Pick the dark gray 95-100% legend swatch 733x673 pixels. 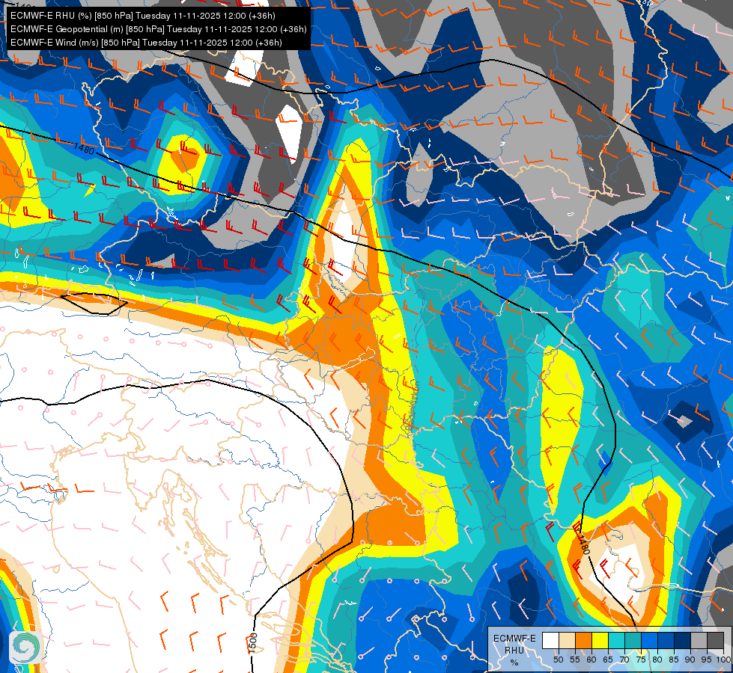(x=715, y=640)
